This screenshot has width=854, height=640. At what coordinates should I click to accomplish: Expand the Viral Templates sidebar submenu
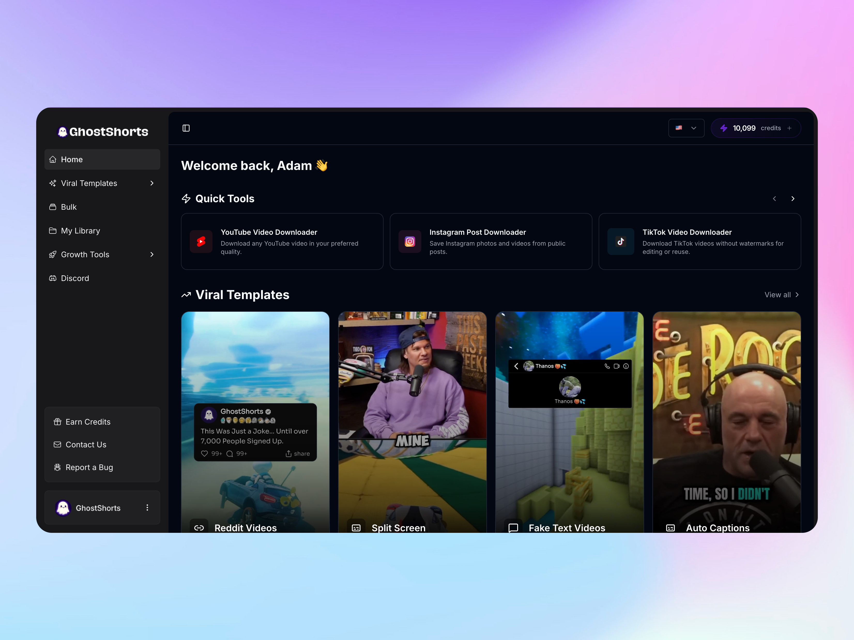pyautogui.click(x=152, y=183)
